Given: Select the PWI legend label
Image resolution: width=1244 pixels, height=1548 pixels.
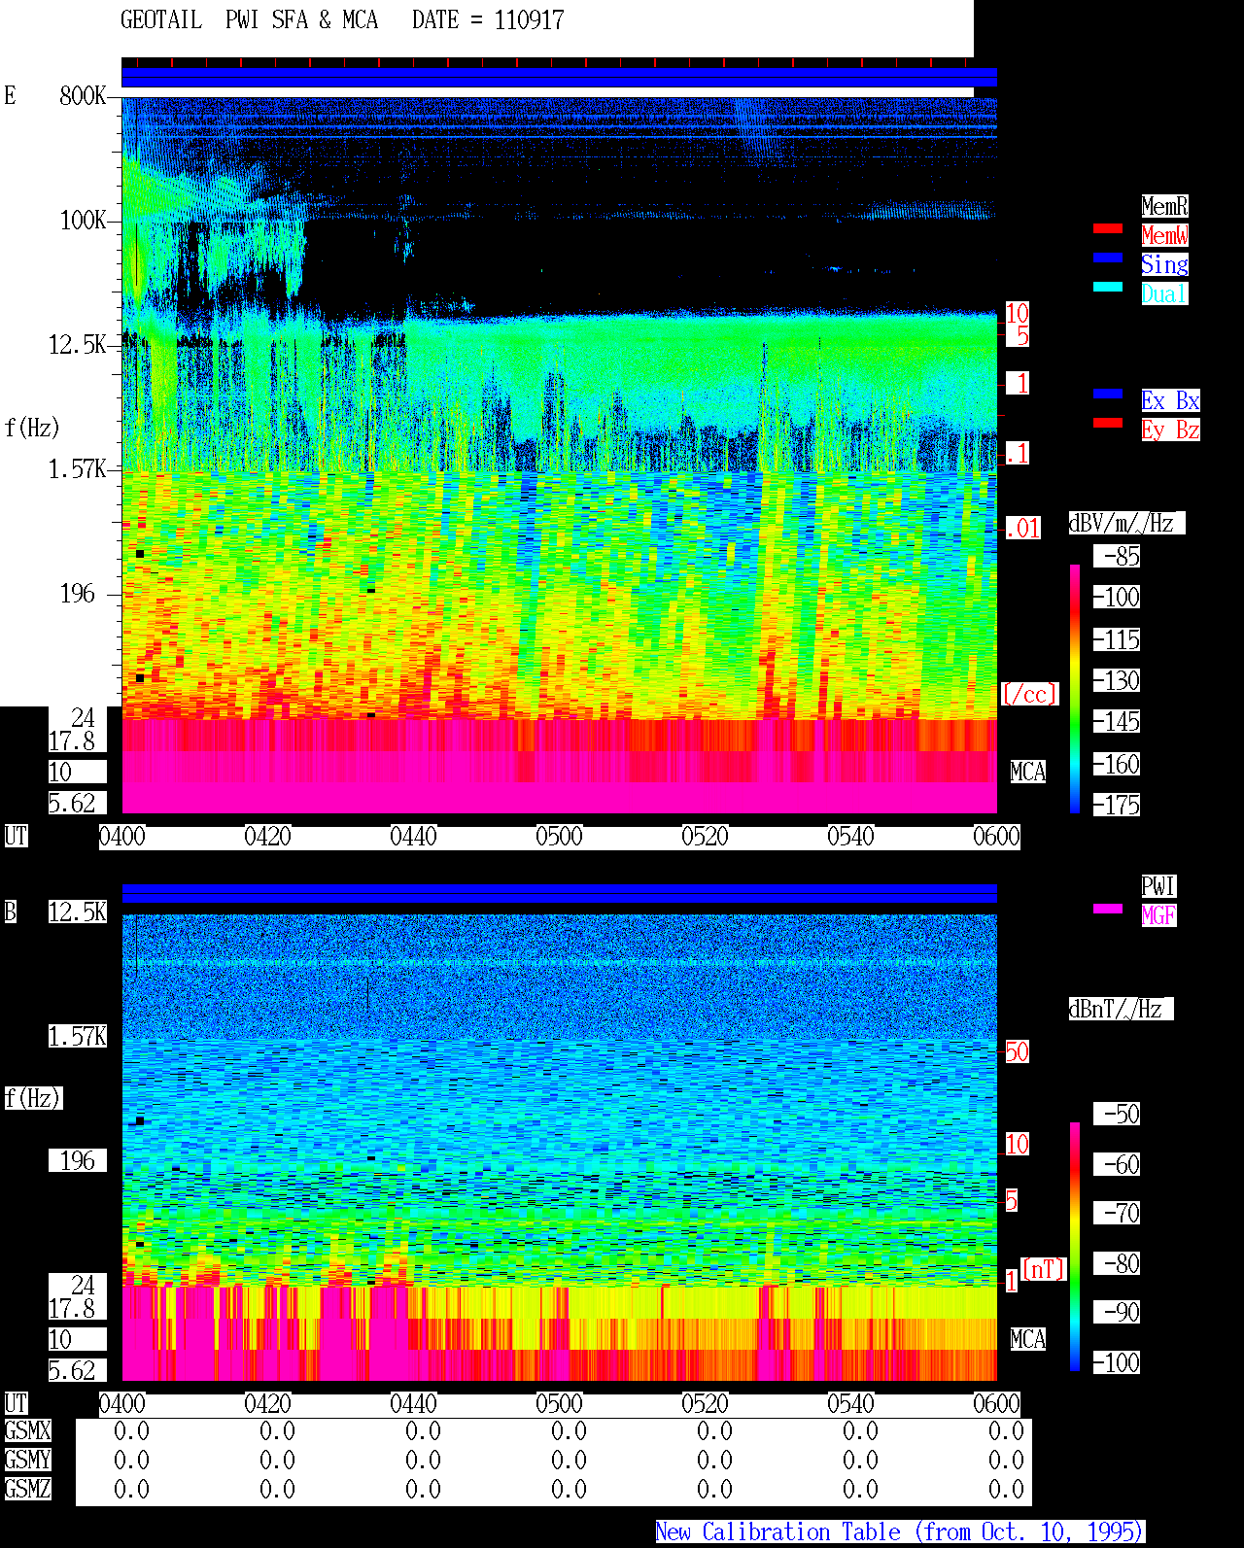Looking at the screenshot, I should 1158,886.
